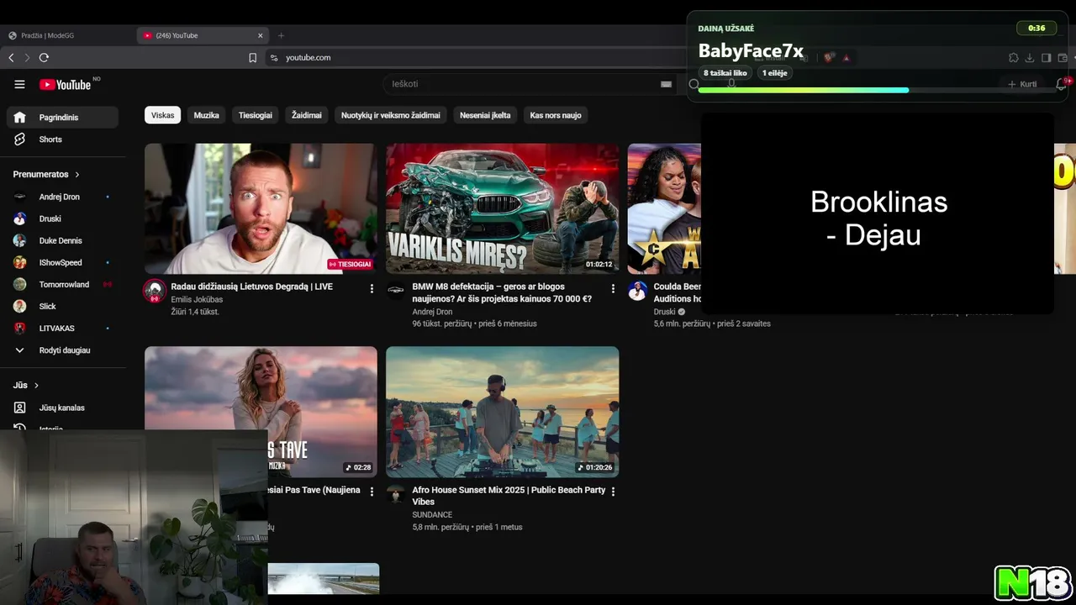Screen dimensions: 1076x605
Task: Play the VARIKLIS MIRĘS BMW thumbnail
Action: (x=503, y=208)
